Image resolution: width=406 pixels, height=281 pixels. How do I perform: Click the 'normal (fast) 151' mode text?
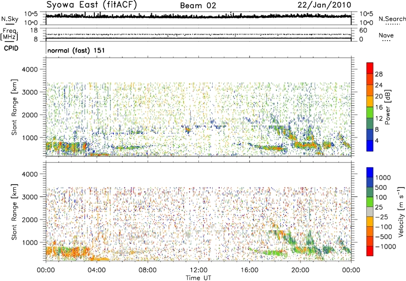[76, 50]
